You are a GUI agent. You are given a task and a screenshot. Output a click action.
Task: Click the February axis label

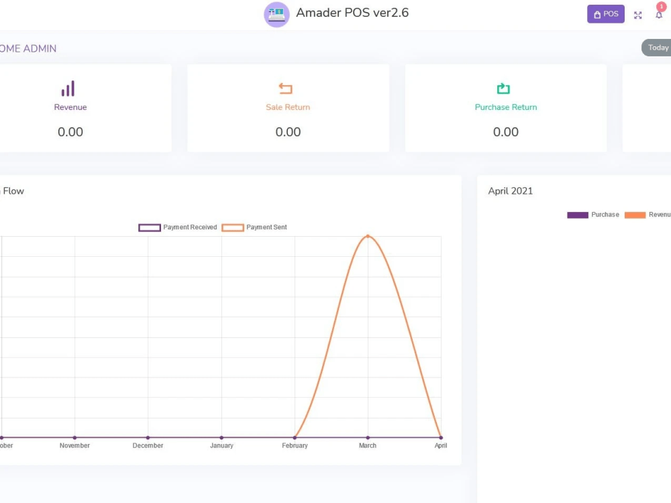[x=295, y=446]
